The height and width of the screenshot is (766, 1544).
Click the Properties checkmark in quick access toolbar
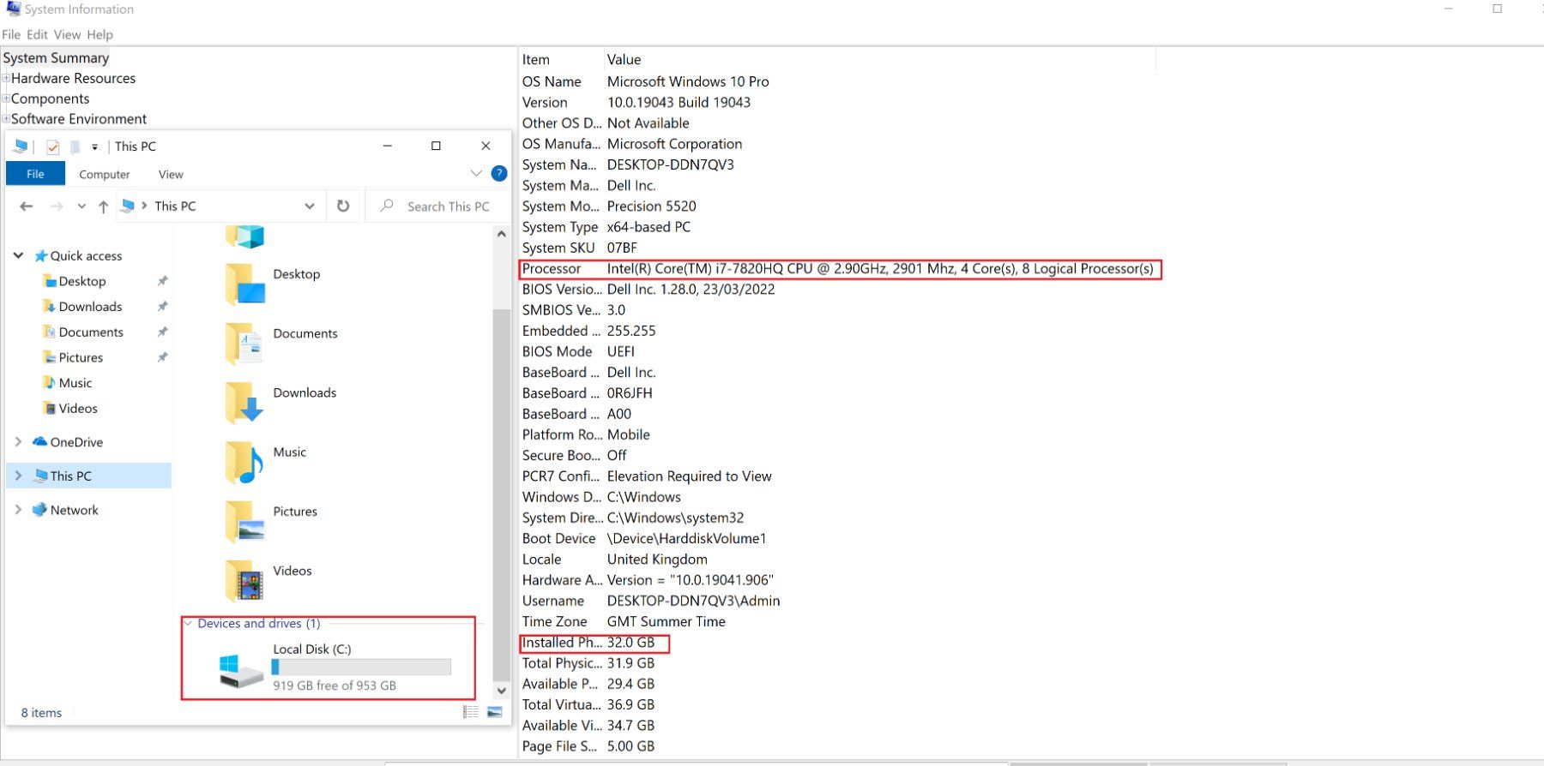pos(53,147)
